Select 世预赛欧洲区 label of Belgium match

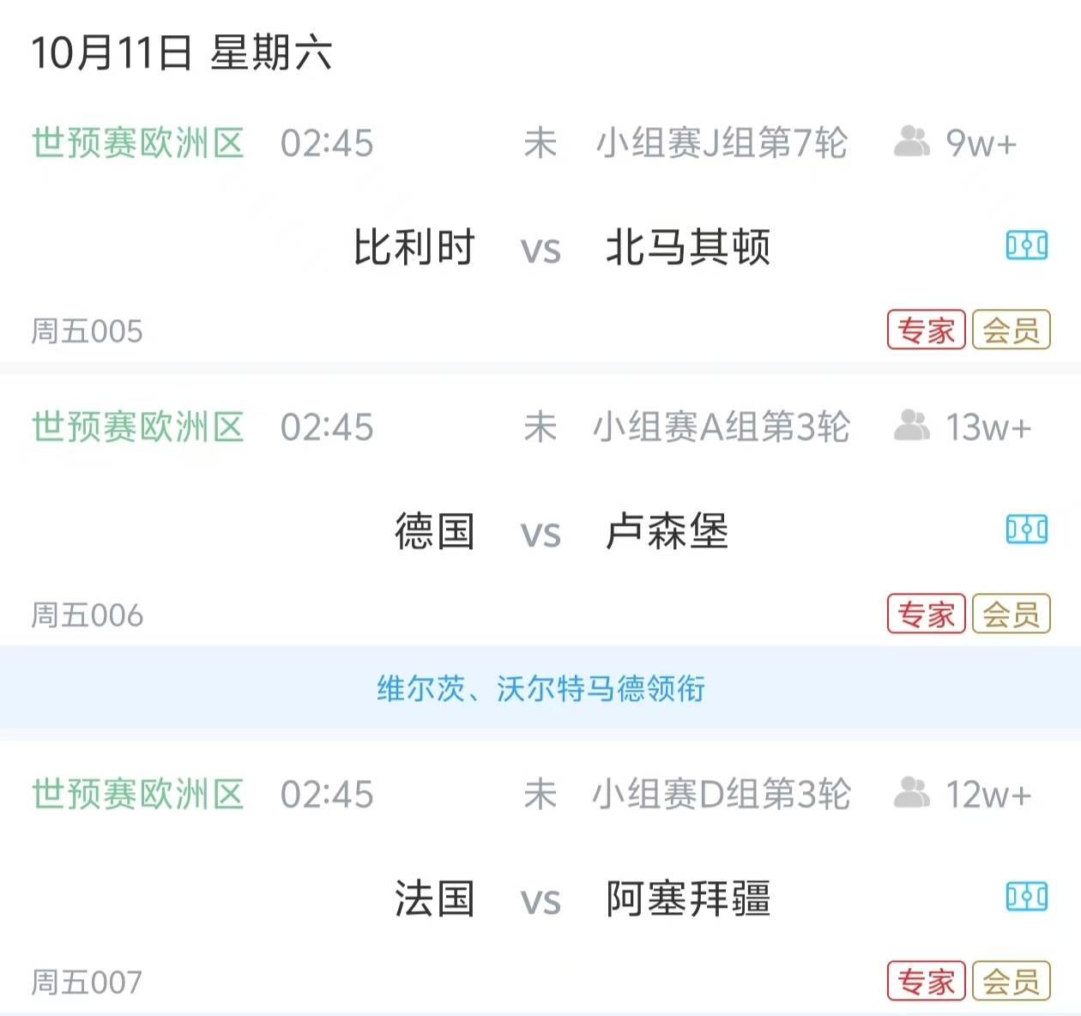coord(138,142)
